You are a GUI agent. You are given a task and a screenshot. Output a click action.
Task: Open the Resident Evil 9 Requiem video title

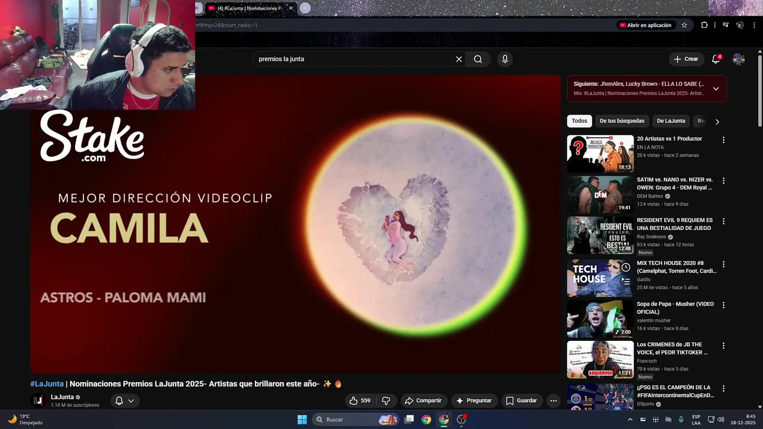pos(675,224)
